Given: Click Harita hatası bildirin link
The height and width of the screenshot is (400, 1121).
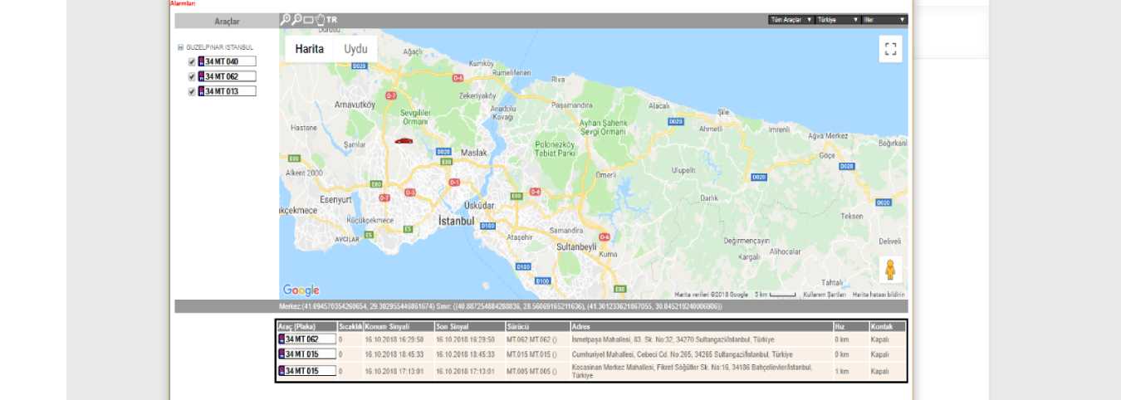Looking at the screenshot, I should (x=879, y=295).
